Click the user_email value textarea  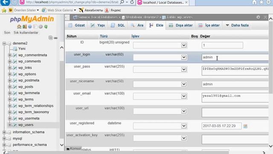[235, 98]
